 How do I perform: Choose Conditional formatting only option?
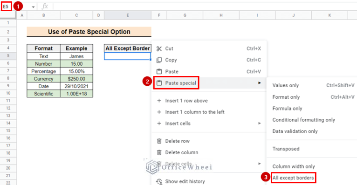(312, 120)
